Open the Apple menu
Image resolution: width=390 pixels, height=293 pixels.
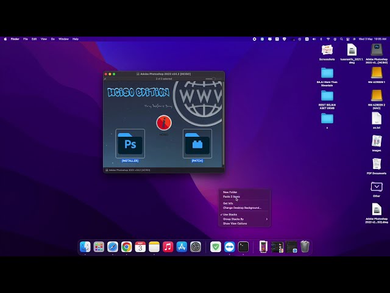coord(5,39)
